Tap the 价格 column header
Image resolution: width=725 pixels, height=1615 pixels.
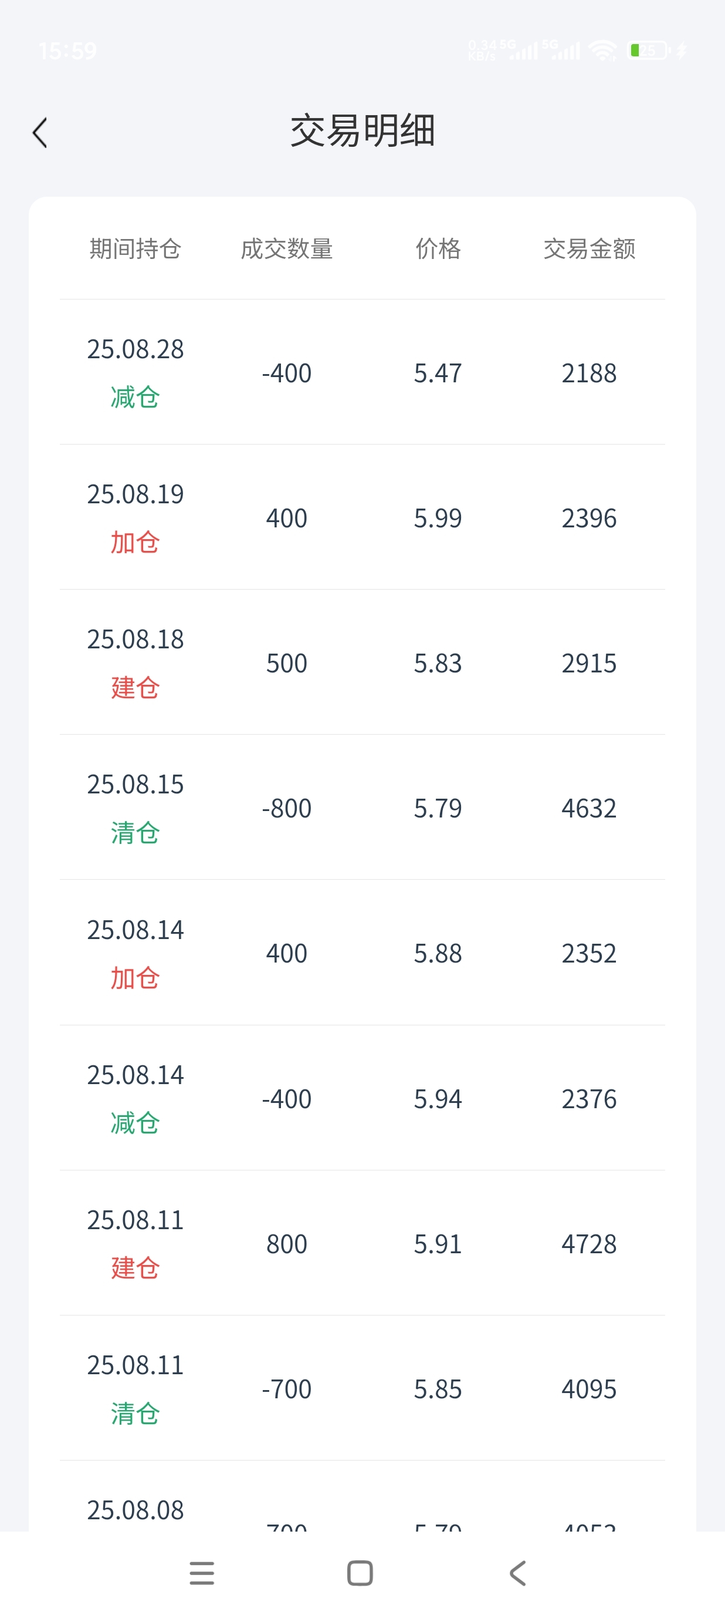coord(438,249)
